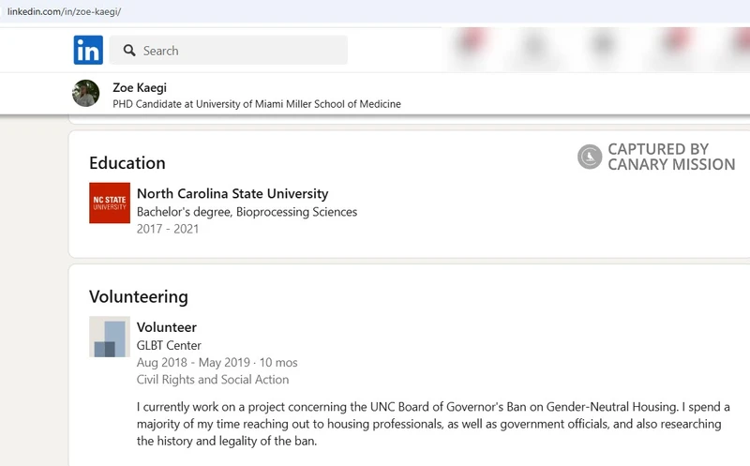Screen dimensions: 750x466
Task: Click the Zoe Kaegi name header
Action: [x=140, y=87]
